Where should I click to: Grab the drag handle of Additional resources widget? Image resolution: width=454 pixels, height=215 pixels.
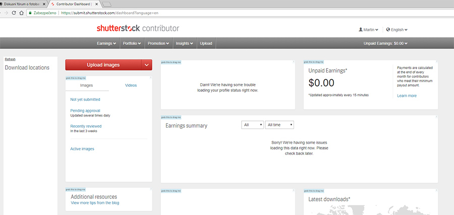[76, 189]
